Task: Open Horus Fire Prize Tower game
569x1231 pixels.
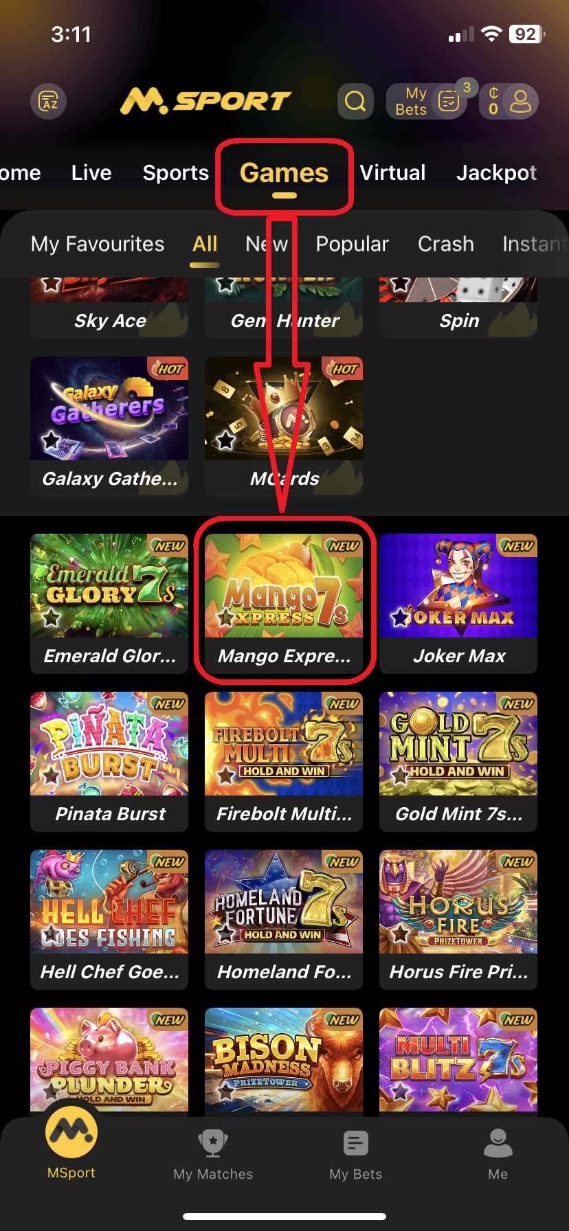Action: [x=458, y=919]
